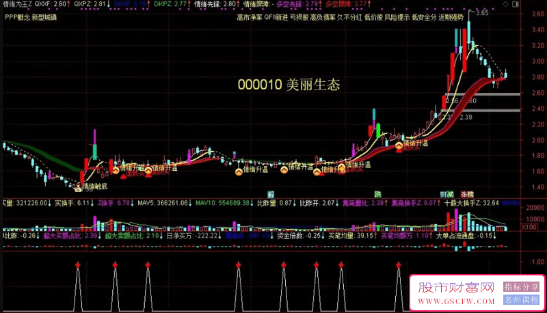Viewport: 547px width, 313px height.
Task: Open the 解 event marker below the chart
Action: click(x=271, y=194)
